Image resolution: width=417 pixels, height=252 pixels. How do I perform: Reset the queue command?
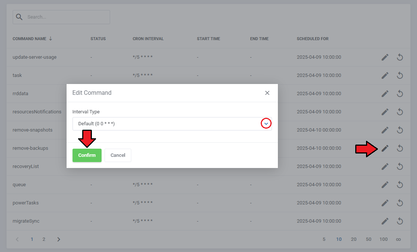click(x=400, y=185)
